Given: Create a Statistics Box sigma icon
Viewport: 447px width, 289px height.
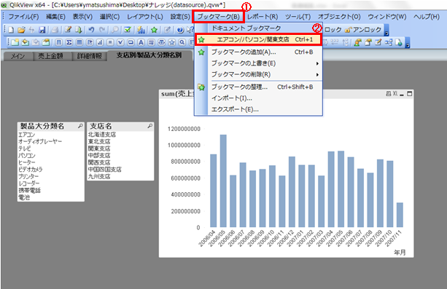Looking at the screenshot, I should pyautogui.click(x=69, y=42).
